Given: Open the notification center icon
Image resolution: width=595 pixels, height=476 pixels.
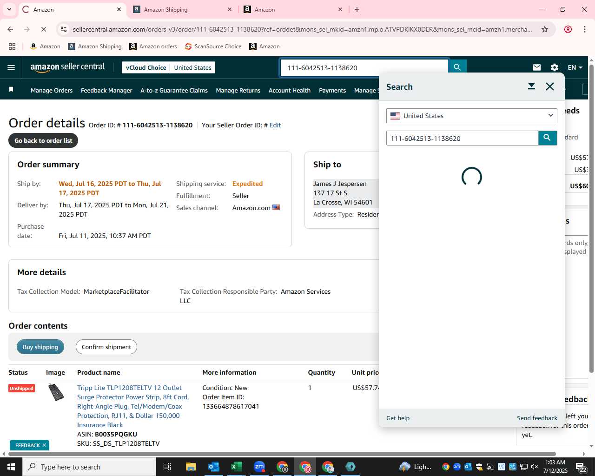Looking at the screenshot, I should pyautogui.click(x=582, y=467).
